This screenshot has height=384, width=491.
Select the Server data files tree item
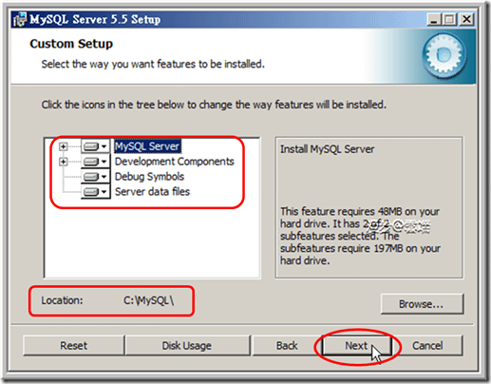tap(152, 192)
